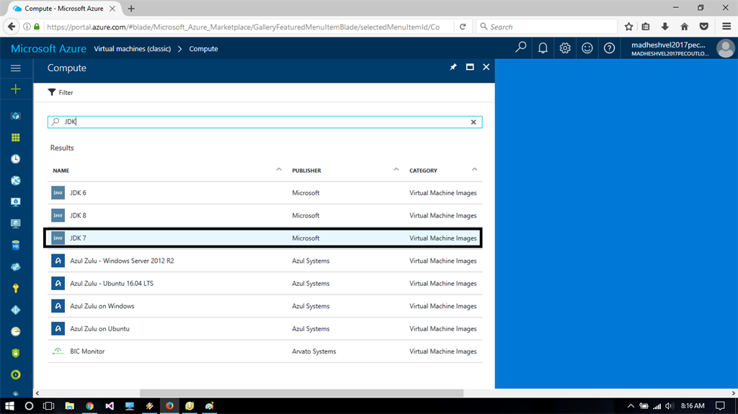Sort results by PUBLISHER column
The height and width of the screenshot is (414, 738).
(306, 171)
